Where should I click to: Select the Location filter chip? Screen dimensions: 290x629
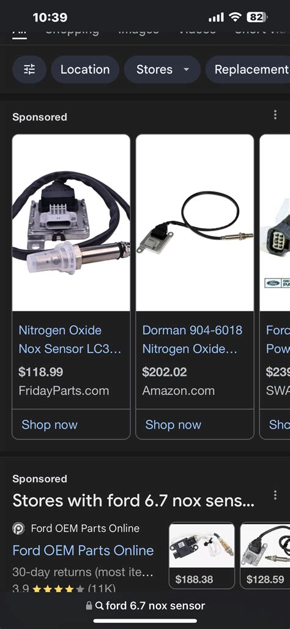[85, 69]
